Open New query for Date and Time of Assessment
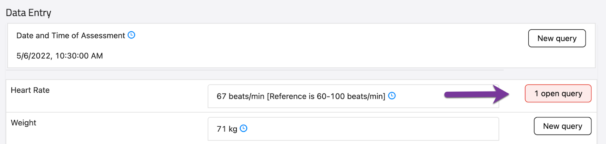The width and height of the screenshot is (606, 144). point(557,38)
